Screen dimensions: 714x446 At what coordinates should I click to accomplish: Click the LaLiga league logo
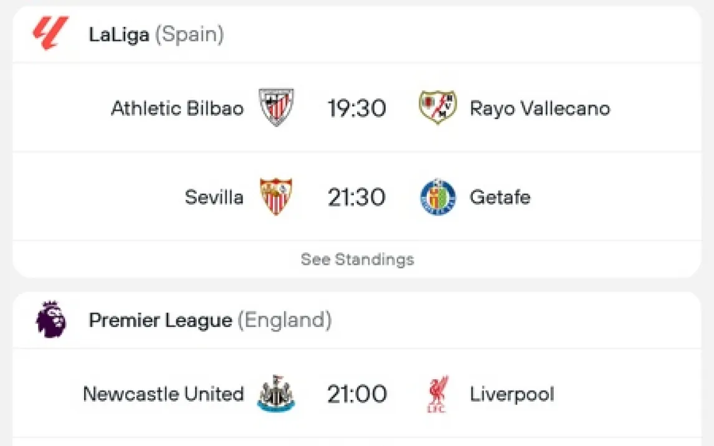pyautogui.click(x=50, y=34)
